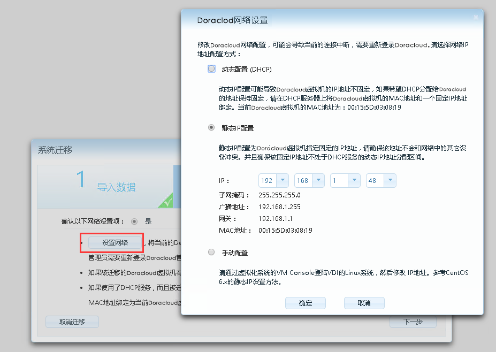Viewport: 496px width, 352px height.
Task: Open the first IP octet dropdown showing 192
Action: [x=283, y=180]
